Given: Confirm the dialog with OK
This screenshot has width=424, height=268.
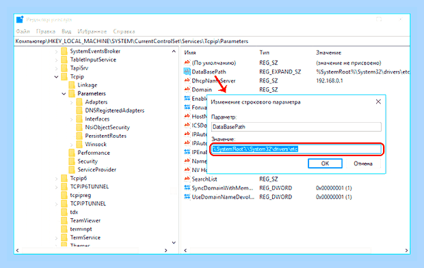Looking at the screenshot, I should click(x=325, y=164).
